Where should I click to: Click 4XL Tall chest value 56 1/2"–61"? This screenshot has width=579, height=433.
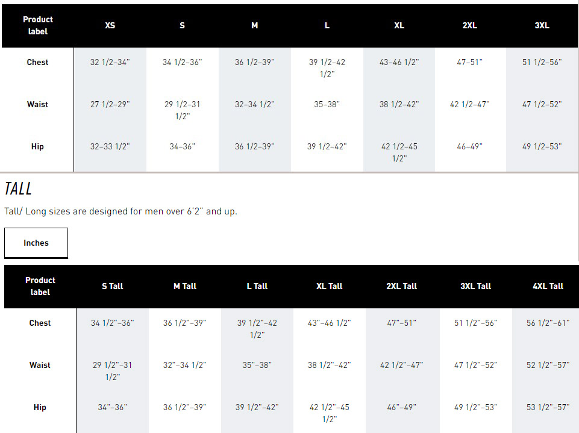[x=548, y=323]
